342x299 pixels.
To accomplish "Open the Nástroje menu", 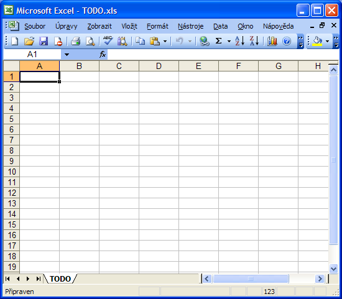I will coord(191,26).
